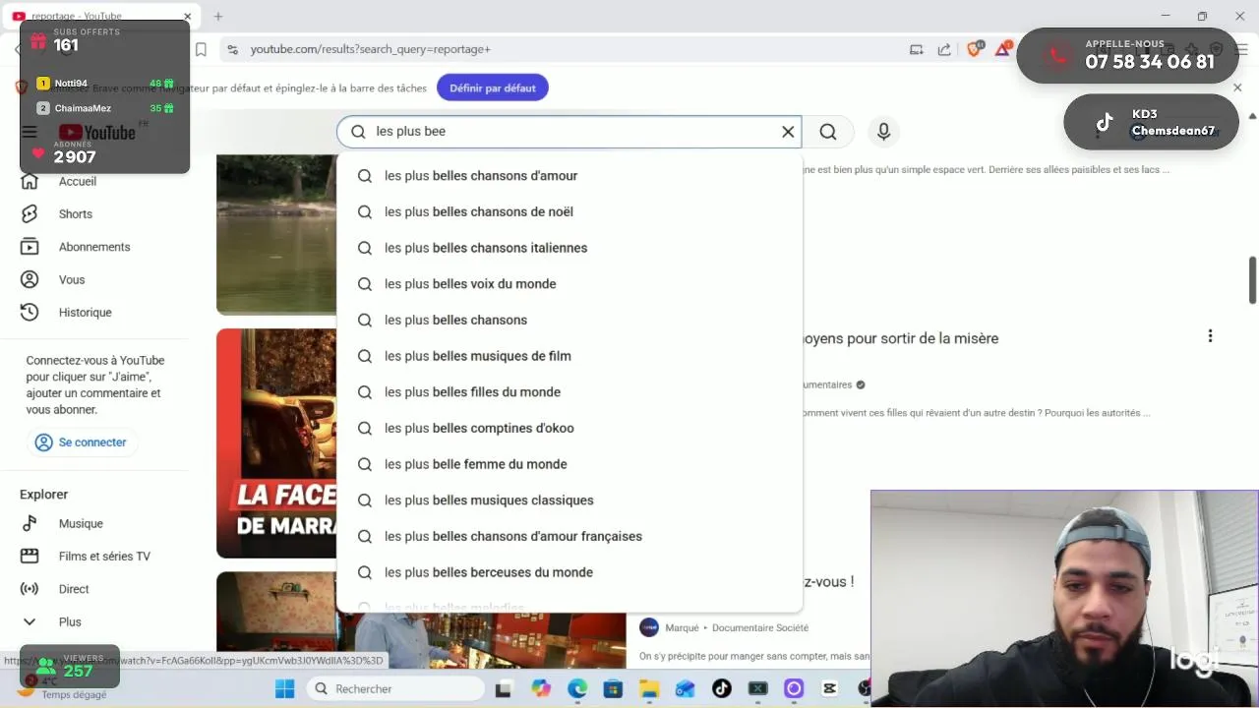1259x708 pixels.
Task: Open the river video thumbnail at top
Action: 276,235
